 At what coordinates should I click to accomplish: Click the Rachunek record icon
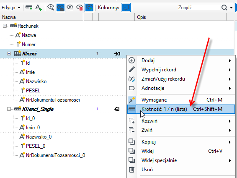13,25
